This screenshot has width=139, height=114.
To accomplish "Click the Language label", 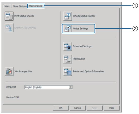I will 11,87.
